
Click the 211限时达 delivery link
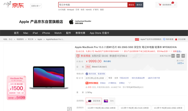tap(112, 83)
